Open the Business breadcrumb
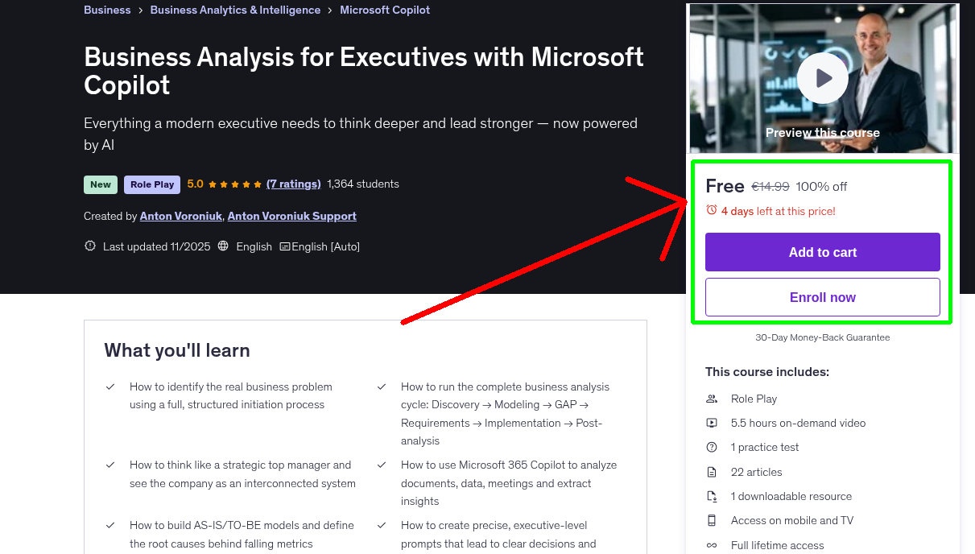 [x=106, y=10]
